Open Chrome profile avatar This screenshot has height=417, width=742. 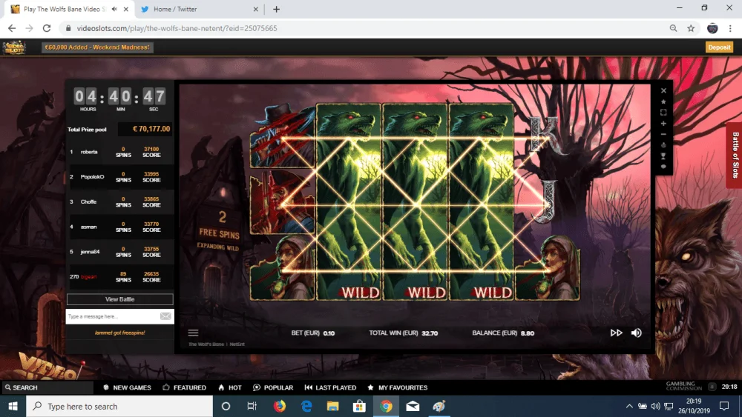pyautogui.click(x=712, y=28)
